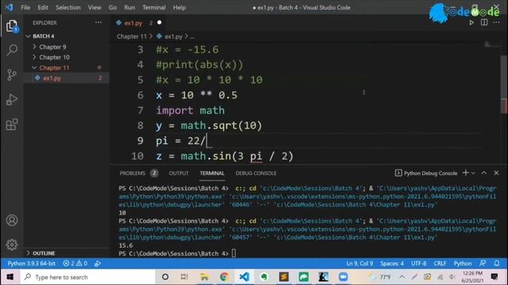This screenshot has width=508, height=285.
Task: Click Ln 9, Col 9 in status bar
Action: coord(360,264)
